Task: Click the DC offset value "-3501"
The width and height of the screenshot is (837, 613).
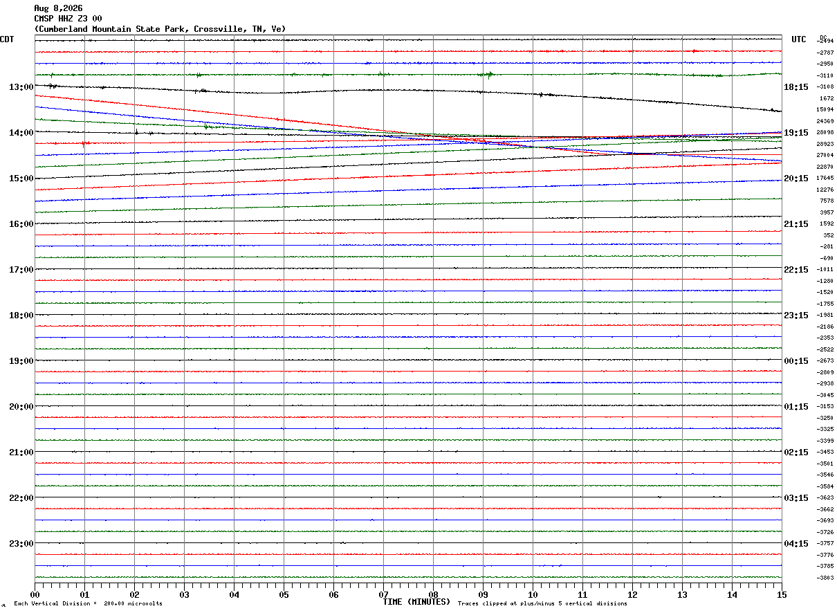Action: tap(826, 464)
